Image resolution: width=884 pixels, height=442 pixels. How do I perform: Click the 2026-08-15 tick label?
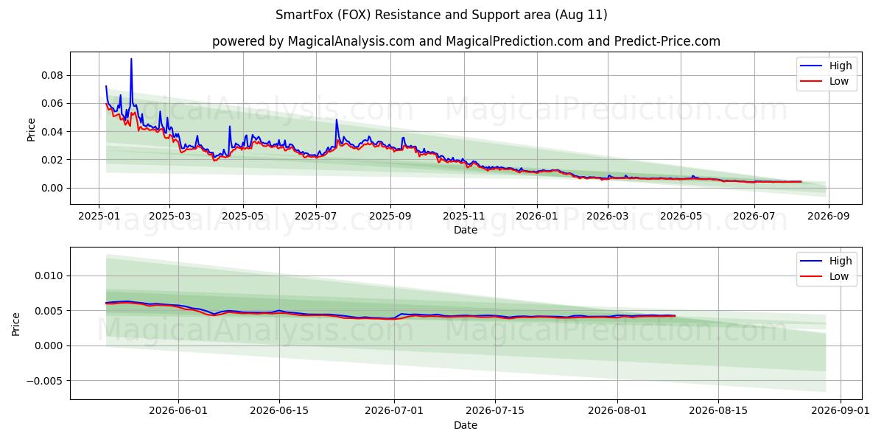[718, 412]
